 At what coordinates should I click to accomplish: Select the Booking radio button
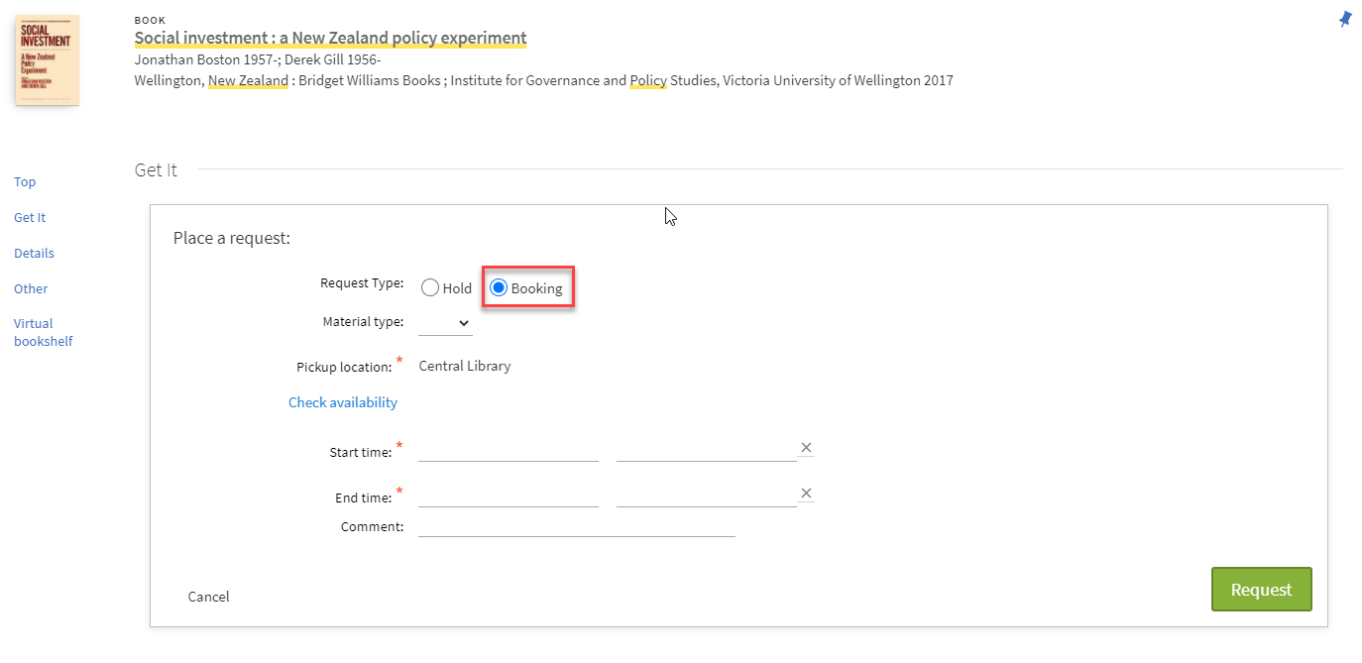499,288
